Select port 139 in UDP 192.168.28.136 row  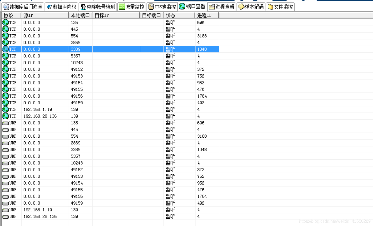(74, 217)
